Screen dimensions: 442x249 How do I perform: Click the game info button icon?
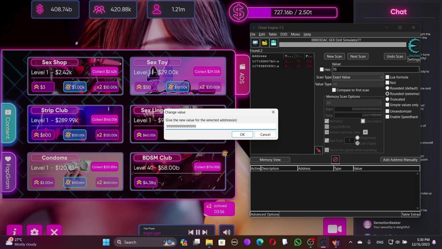coord(14,231)
